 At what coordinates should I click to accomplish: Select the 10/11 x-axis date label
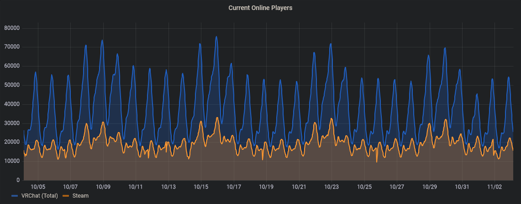pos(136,187)
